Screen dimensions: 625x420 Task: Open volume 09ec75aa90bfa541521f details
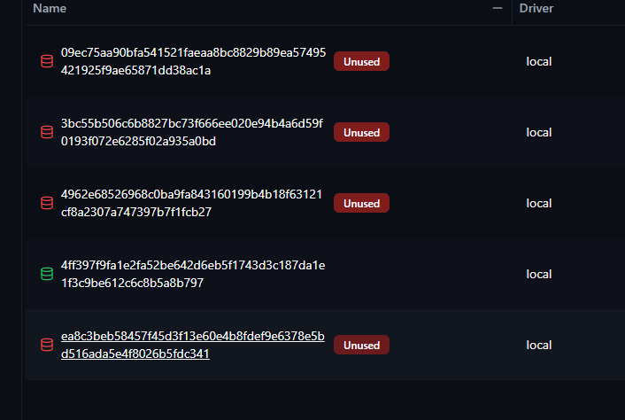point(193,62)
